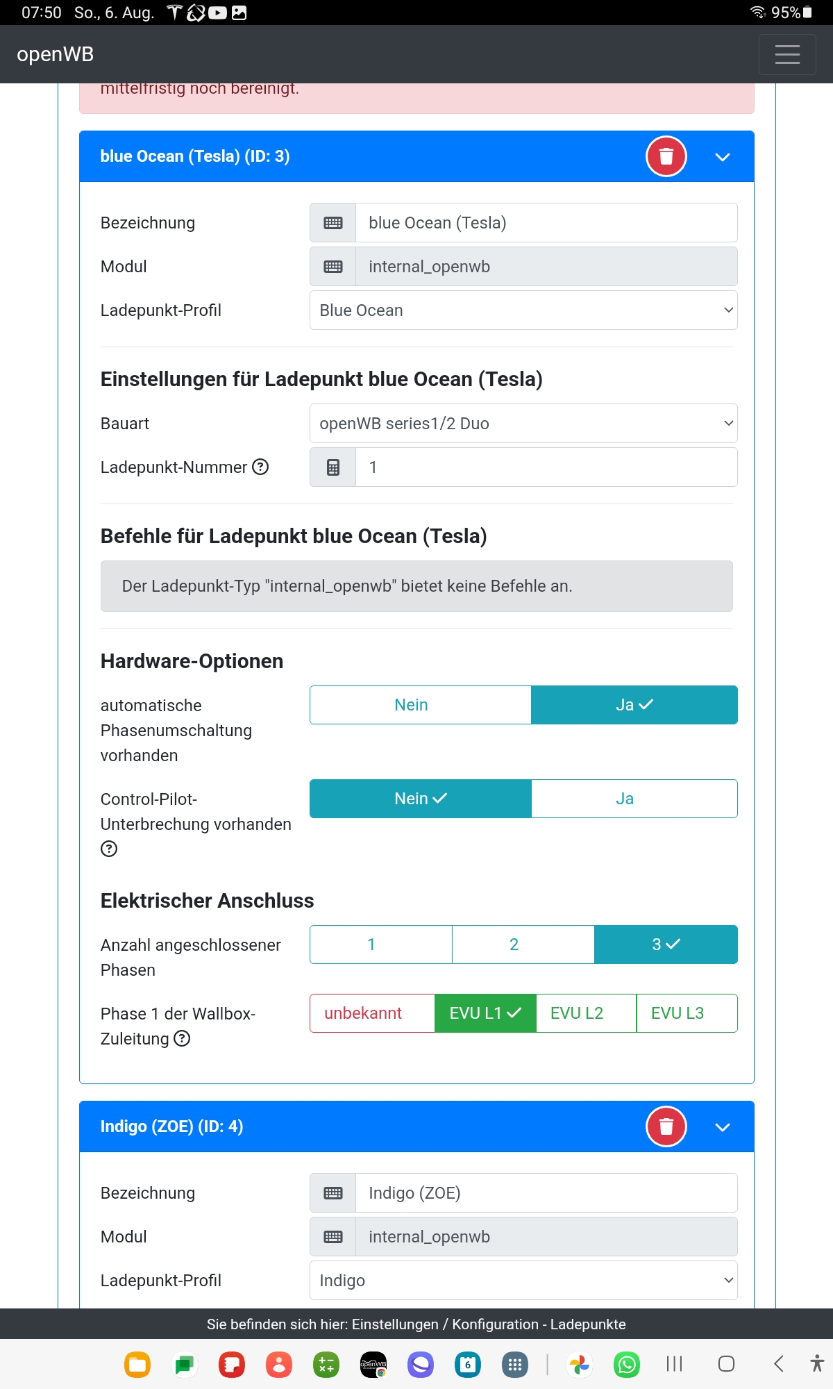Viewport: 833px width, 1389px height.
Task: Open the apps drawer grid icon
Action: (515, 1365)
